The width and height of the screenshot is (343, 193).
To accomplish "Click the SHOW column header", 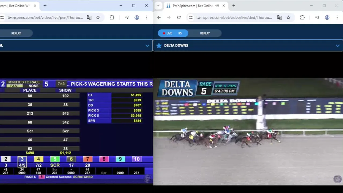I will click(x=65, y=90).
